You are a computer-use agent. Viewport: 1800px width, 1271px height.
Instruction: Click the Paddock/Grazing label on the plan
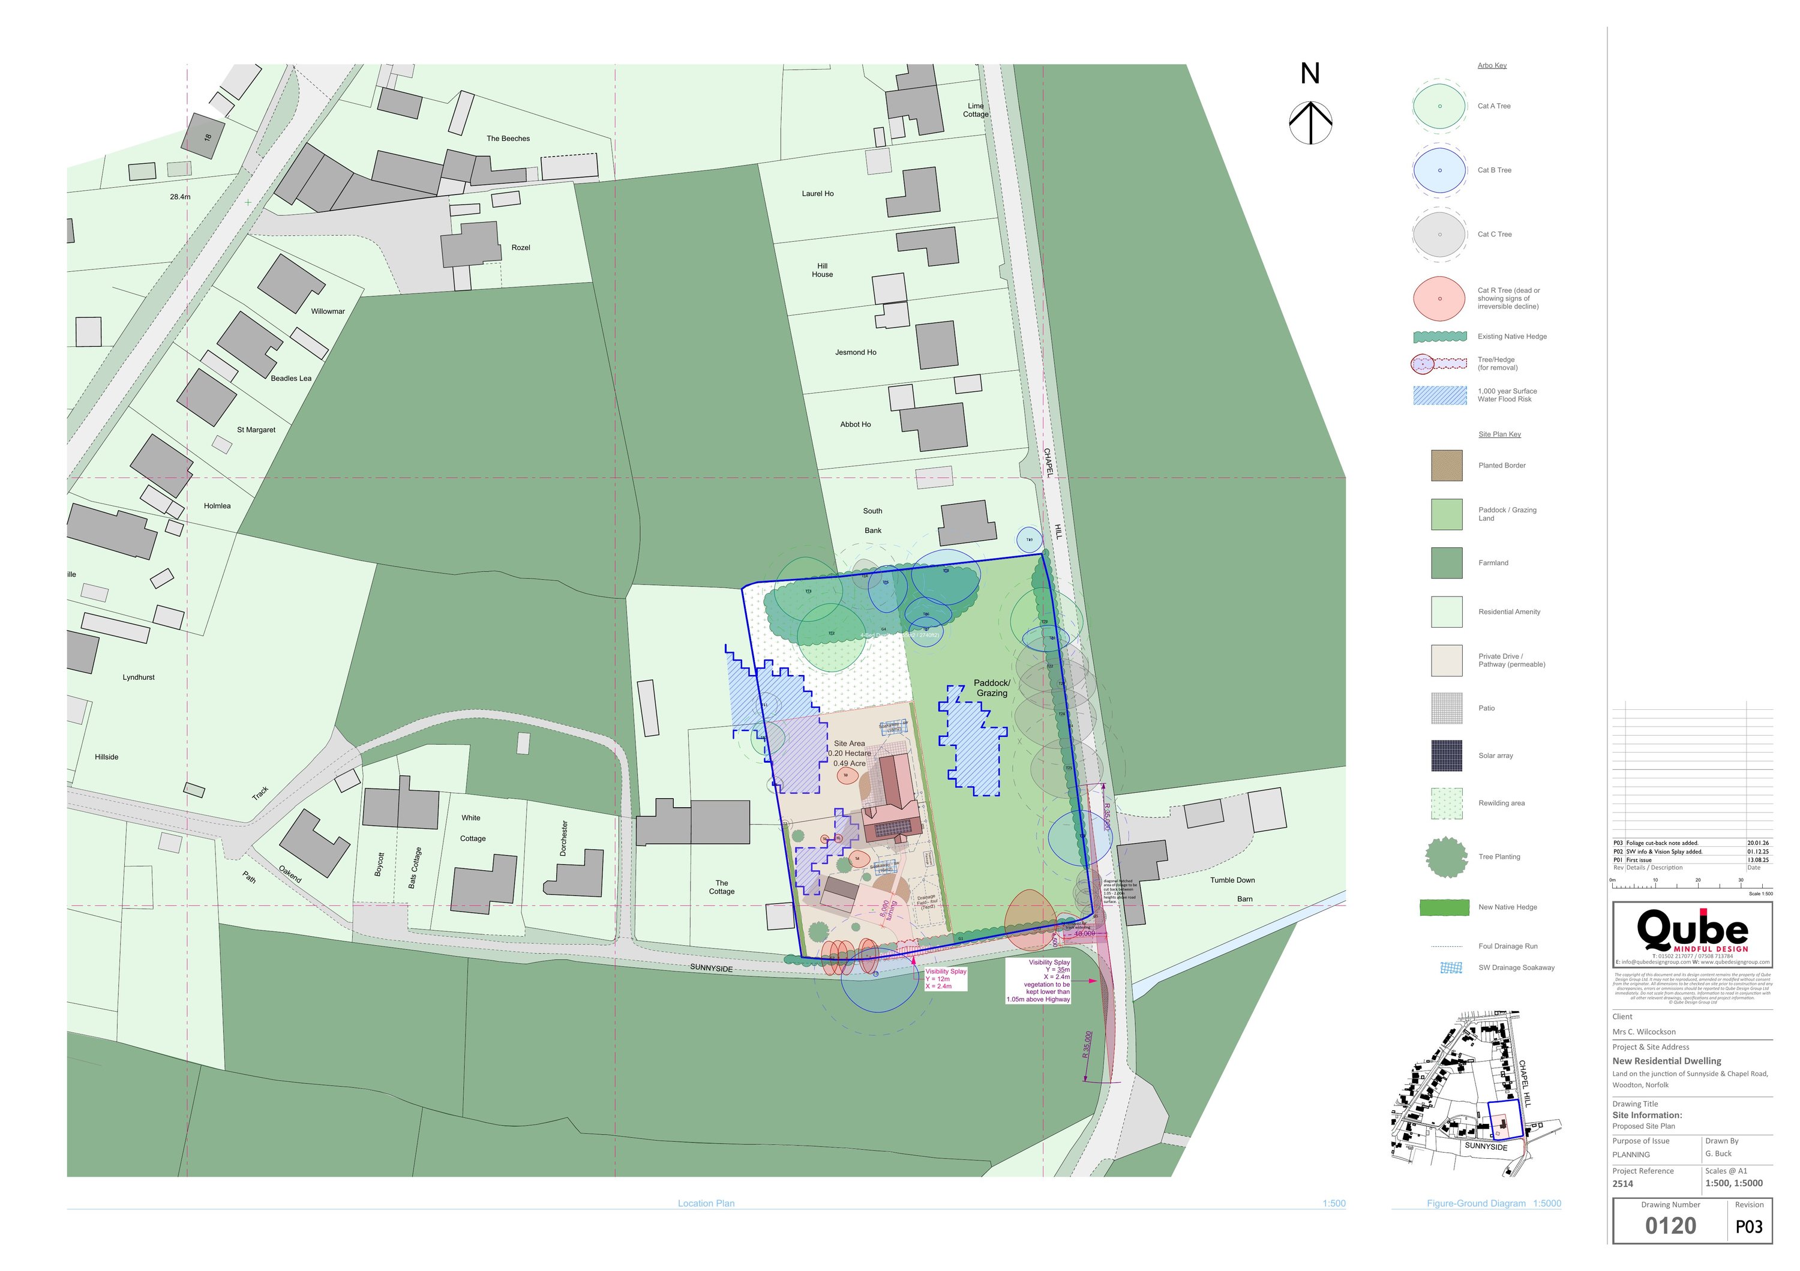pyautogui.click(x=992, y=688)
